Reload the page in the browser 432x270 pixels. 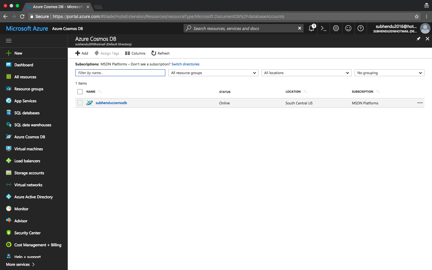[22, 16]
